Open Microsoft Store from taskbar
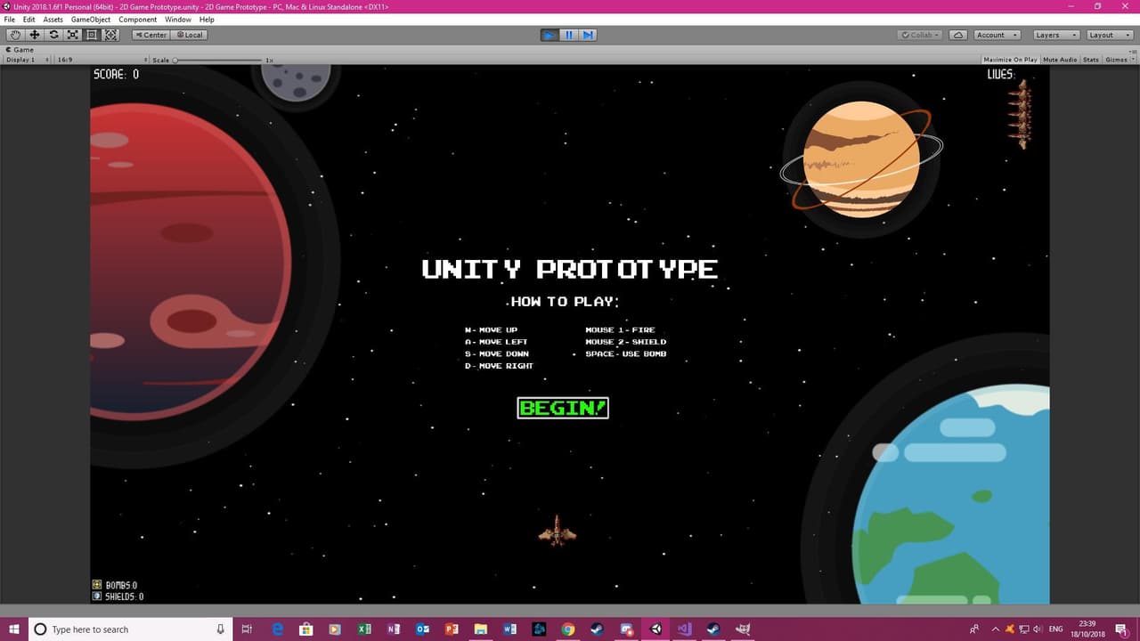 305,629
